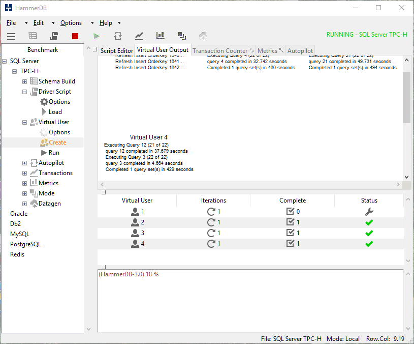Click the Autopilot toolbar icon
This screenshot has width=414, height=344.
pyautogui.click(x=118, y=36)
